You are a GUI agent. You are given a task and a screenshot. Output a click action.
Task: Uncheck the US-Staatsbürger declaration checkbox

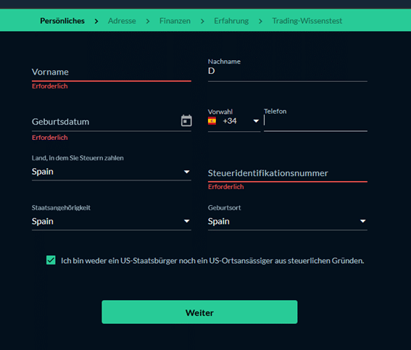51,260
